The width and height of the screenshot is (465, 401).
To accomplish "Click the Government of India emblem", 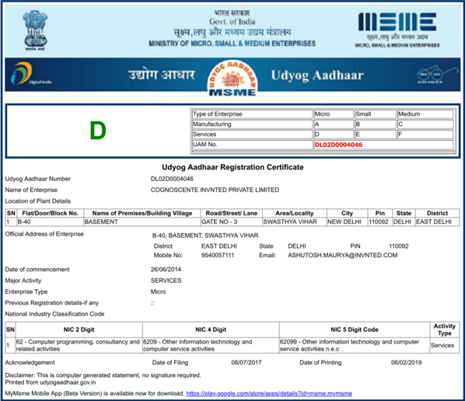I will (35, 30).
